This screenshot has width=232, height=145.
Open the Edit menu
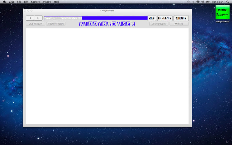pyautogui.click(x=26, y=2)
